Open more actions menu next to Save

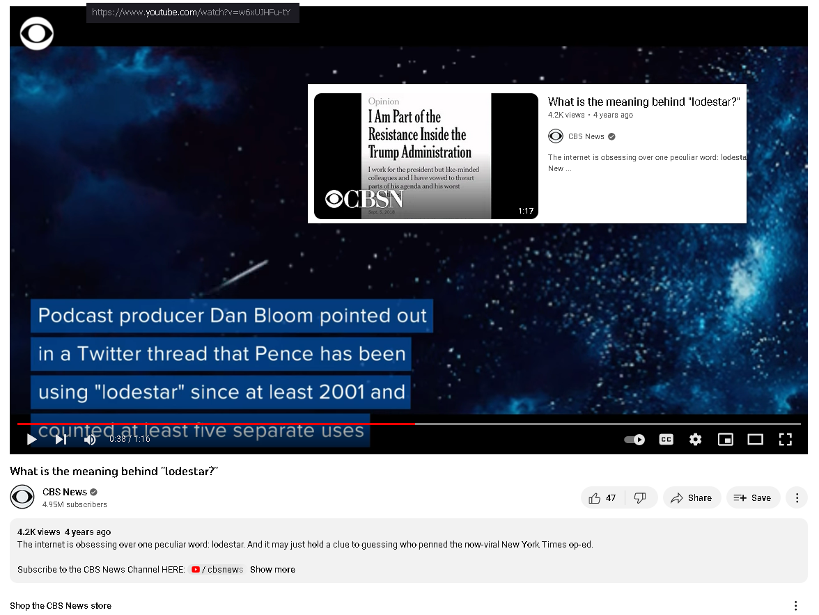(x=797, y=498)
